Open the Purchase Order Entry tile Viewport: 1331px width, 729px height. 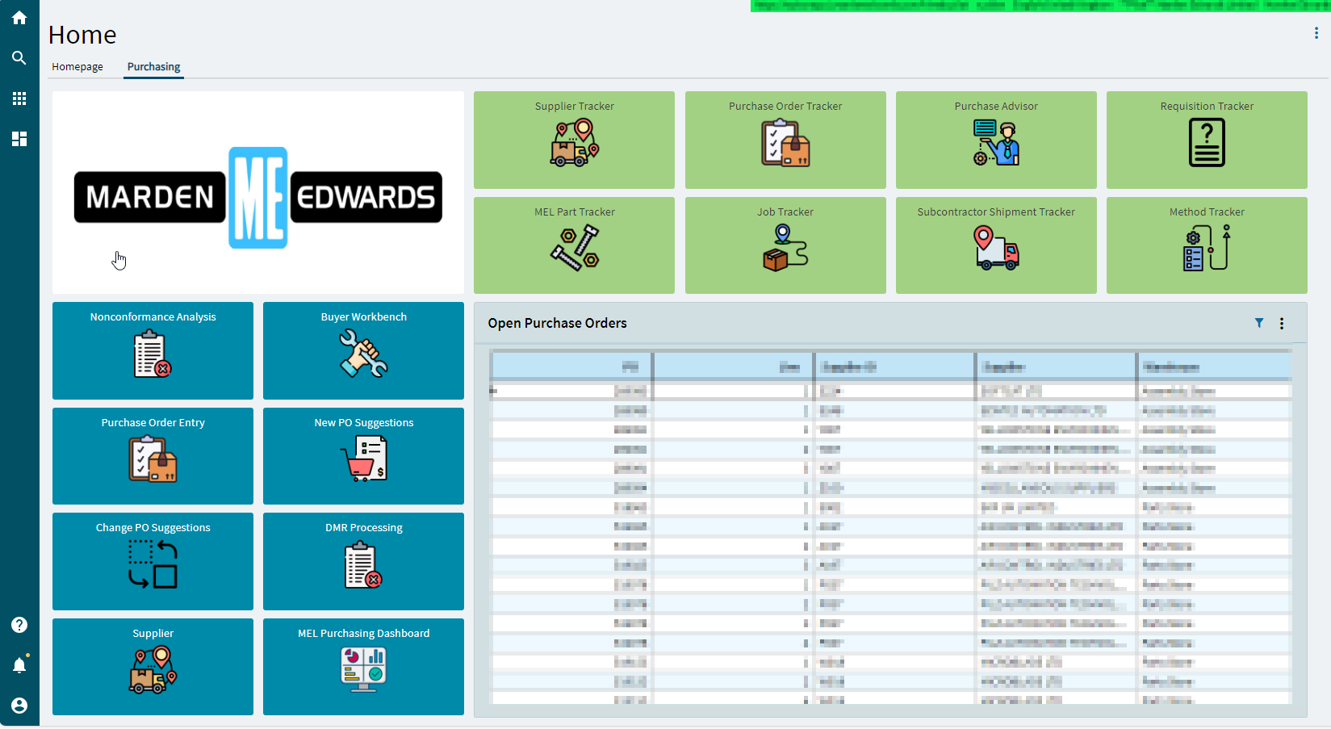click(153, 456)
